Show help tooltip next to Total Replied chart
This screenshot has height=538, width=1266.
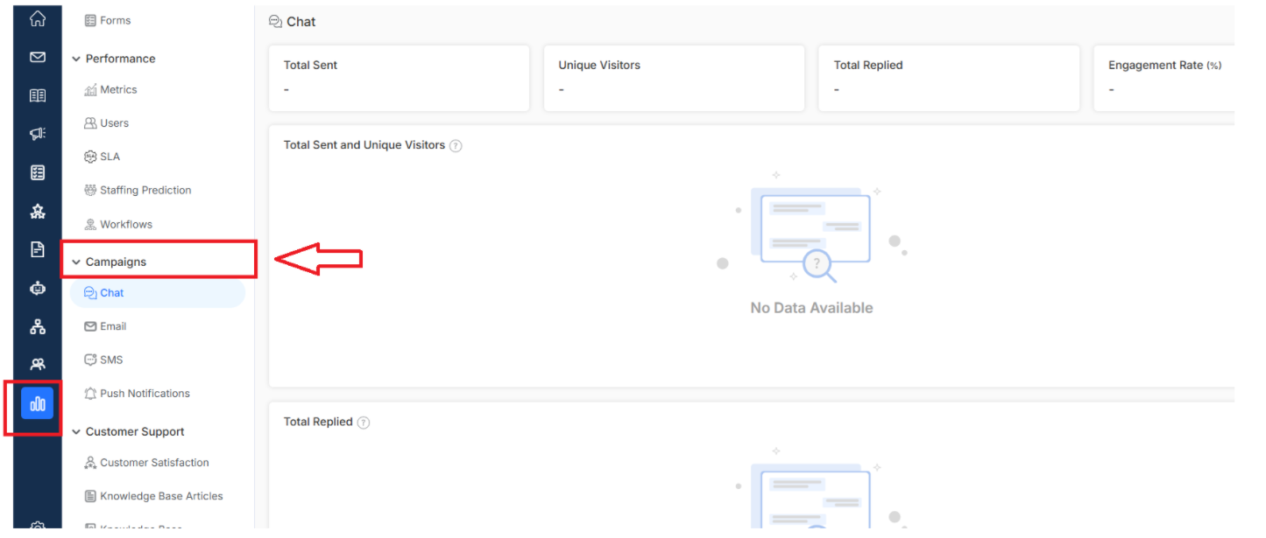point(364,423)
